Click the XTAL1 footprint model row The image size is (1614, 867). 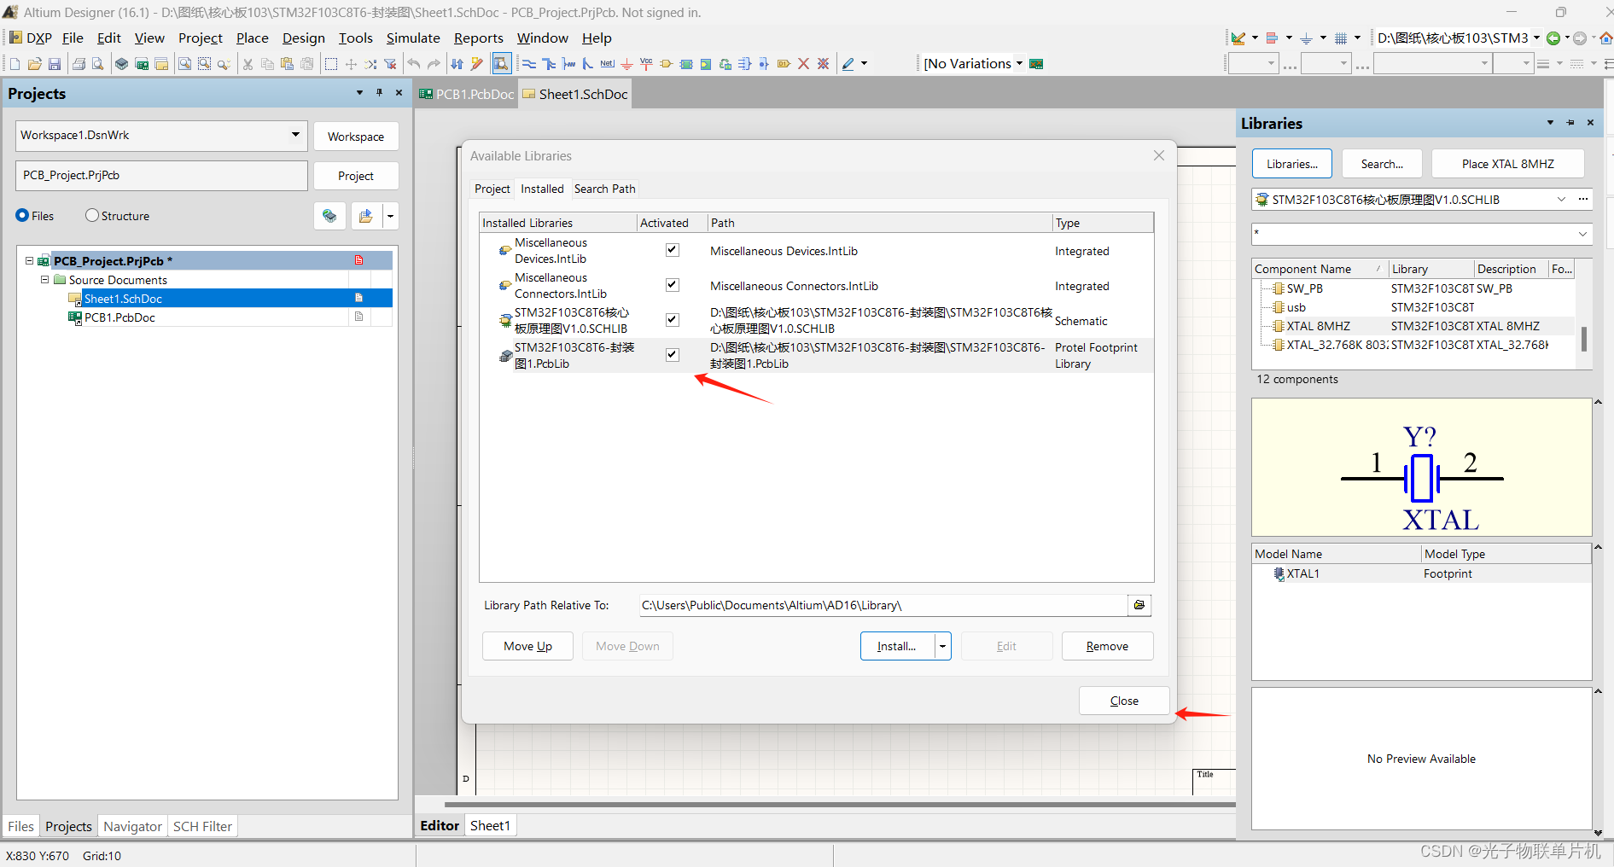point(1421,573)
